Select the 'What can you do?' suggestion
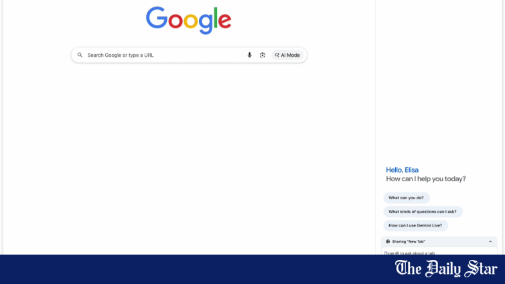The height and width of the screenshot is (284, 505). click(x=406, y=198)
